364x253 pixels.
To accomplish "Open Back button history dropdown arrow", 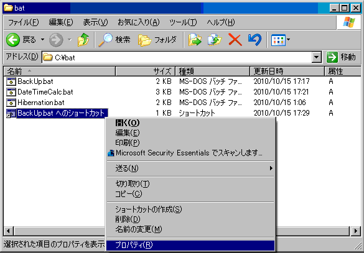I will click(x=42, y=40).
